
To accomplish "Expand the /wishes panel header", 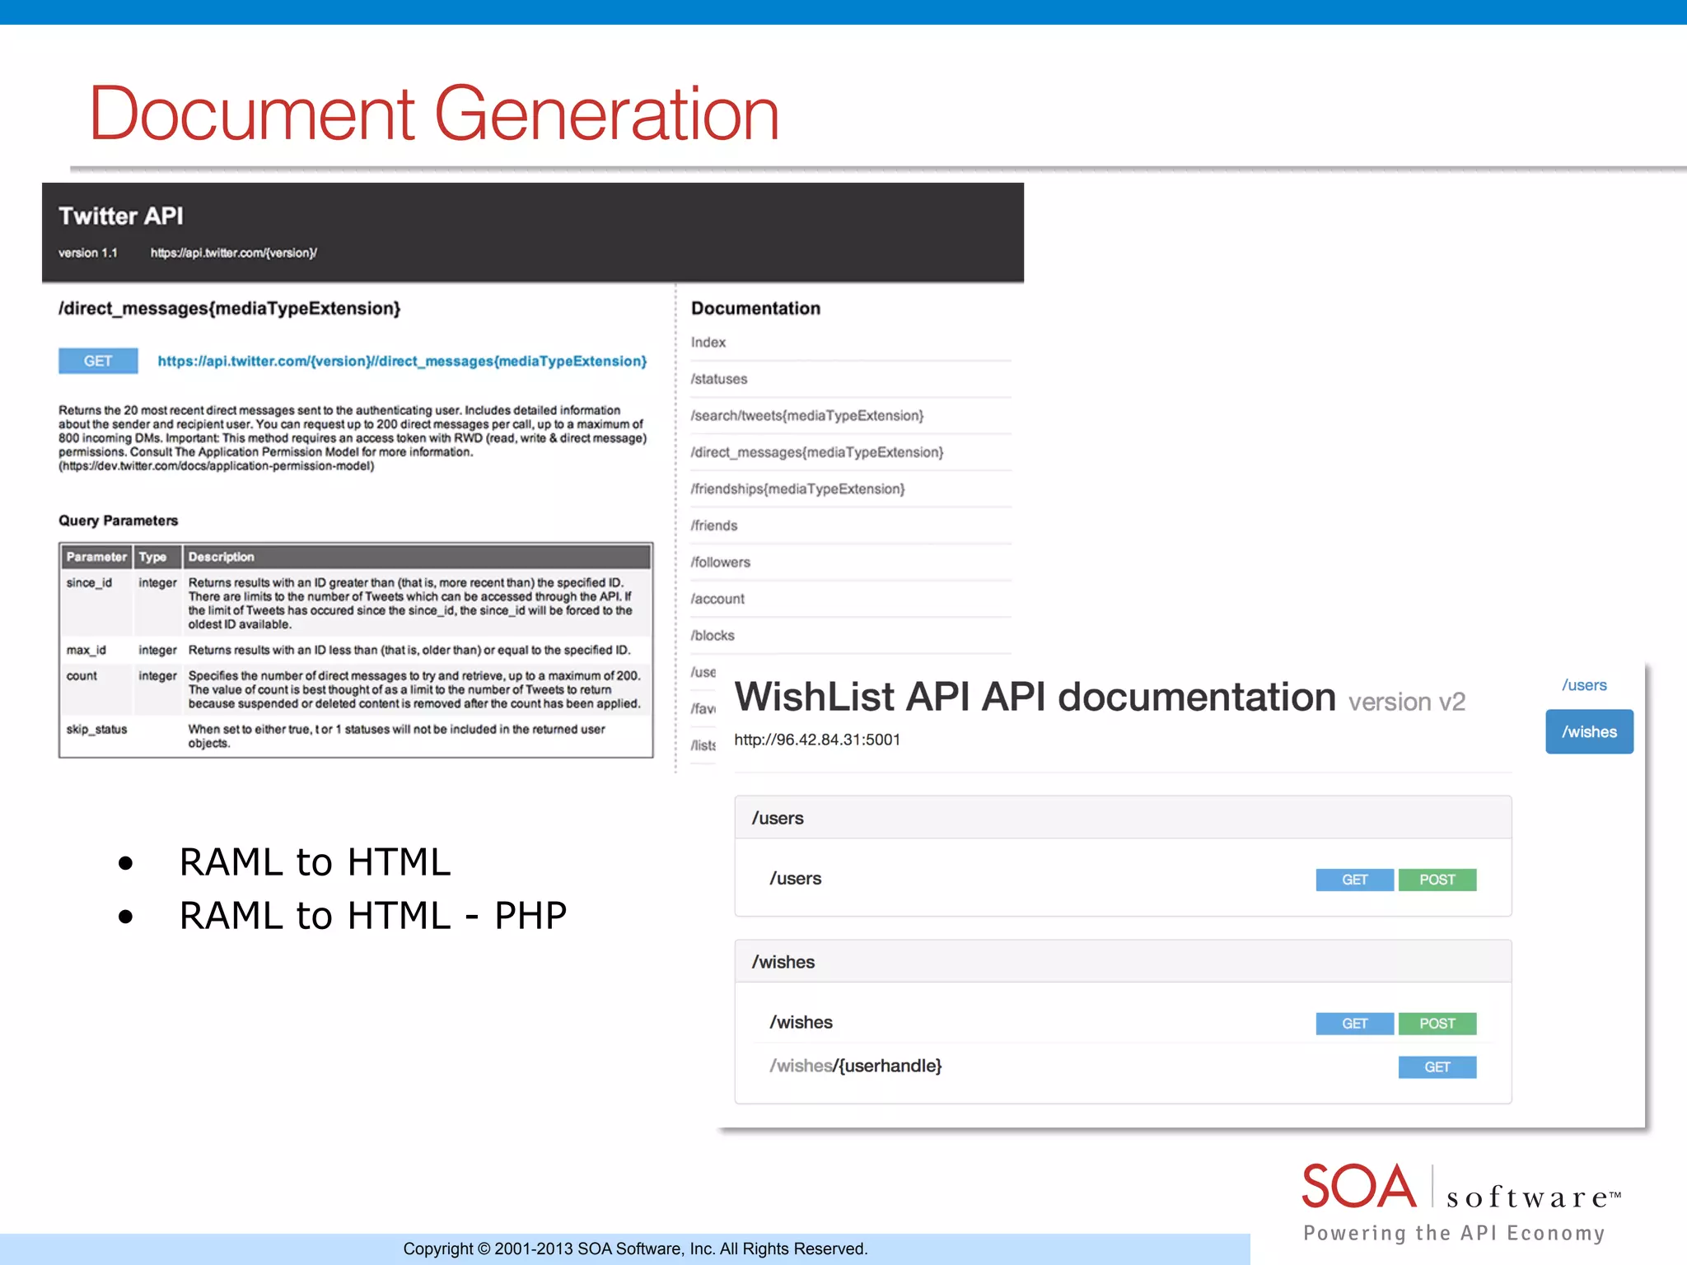I will (1123, 962).
